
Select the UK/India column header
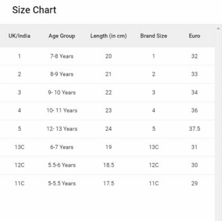click(x=19, y=36)
